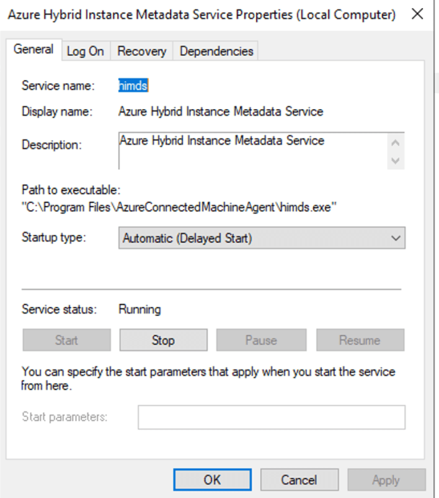
Task: Switch to the Log On tab
Action: 85,51
